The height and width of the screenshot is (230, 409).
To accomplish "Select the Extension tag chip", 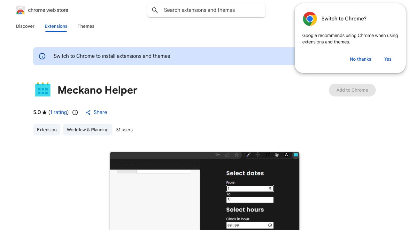I will pyautogui.click(x=47, y=130).
